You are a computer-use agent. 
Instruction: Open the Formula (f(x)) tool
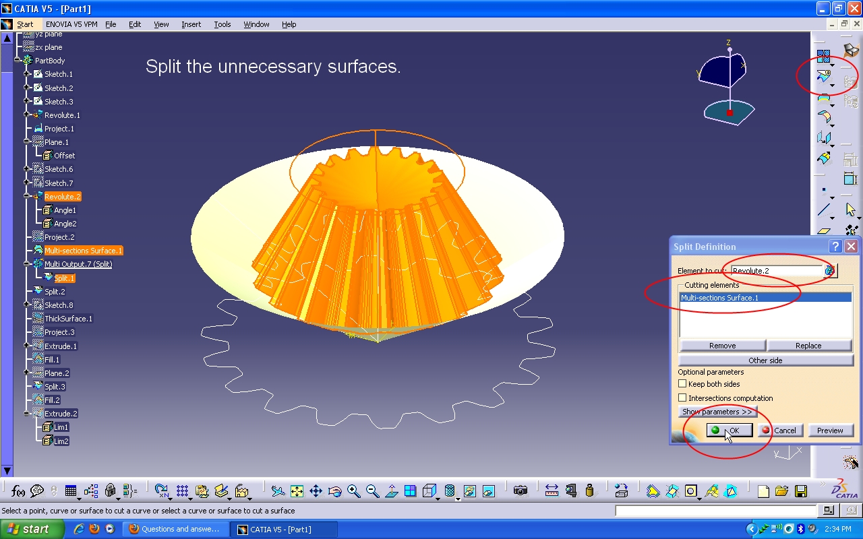[18, 491]
